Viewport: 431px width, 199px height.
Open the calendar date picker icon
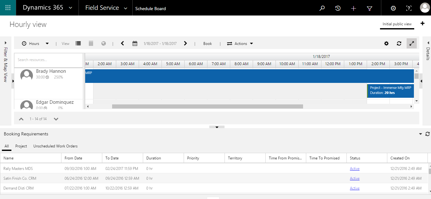point(135,44)
